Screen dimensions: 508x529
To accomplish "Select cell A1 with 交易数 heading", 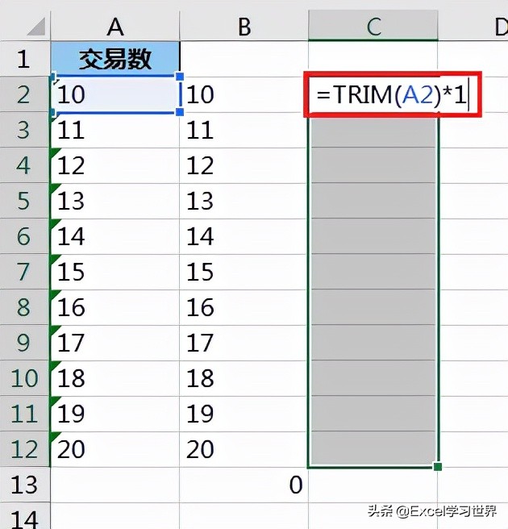I will pos(115,59).
